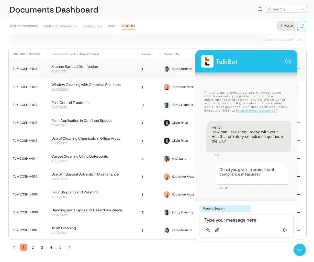Viewport: 314px width, 262px height.
Task: Search field in the page header
Action: (286, 9)
